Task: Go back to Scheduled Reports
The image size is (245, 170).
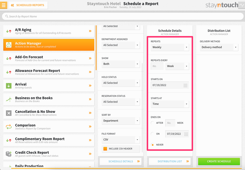Action: (28, 5)
